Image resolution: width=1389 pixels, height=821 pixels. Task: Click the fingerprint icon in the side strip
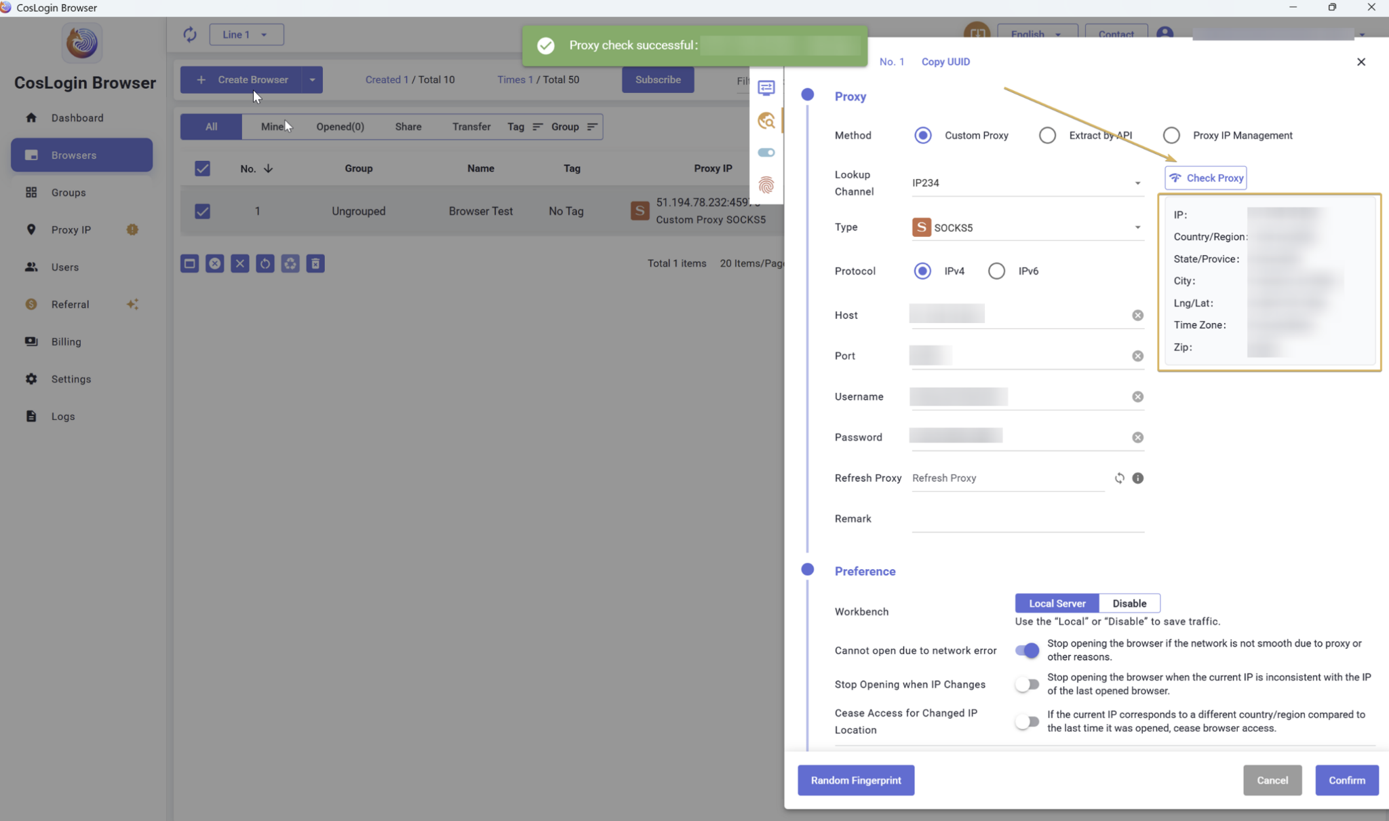(766, 185)
